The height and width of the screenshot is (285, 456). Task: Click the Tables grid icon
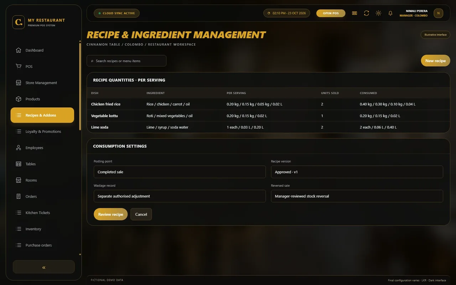pyautogui.click(x=19, y=164)
